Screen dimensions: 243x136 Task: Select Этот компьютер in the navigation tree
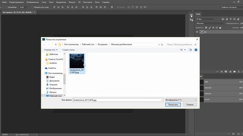pyautogui.click(x=54, y=73)
